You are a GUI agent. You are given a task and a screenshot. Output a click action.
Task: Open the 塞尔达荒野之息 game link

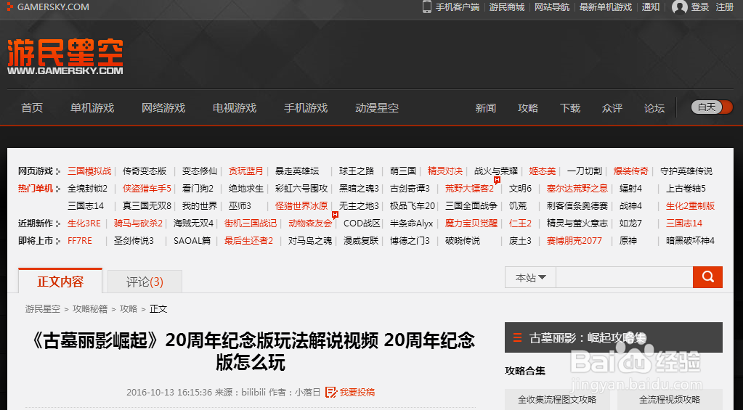coord(577,189)
